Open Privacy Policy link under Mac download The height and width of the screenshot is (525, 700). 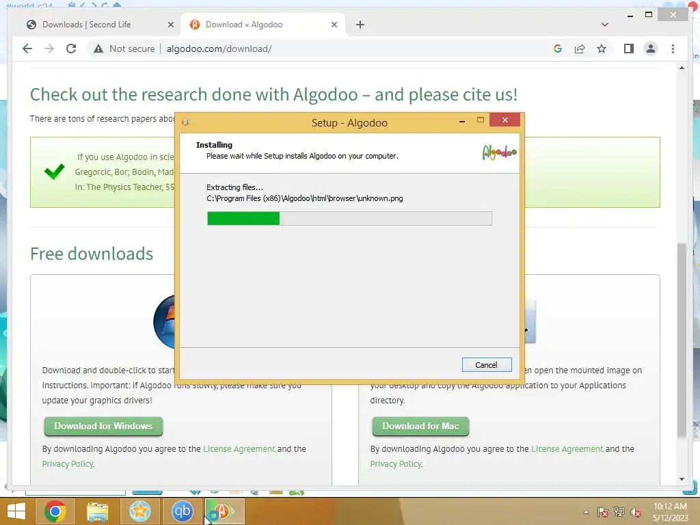pos(396,464)
